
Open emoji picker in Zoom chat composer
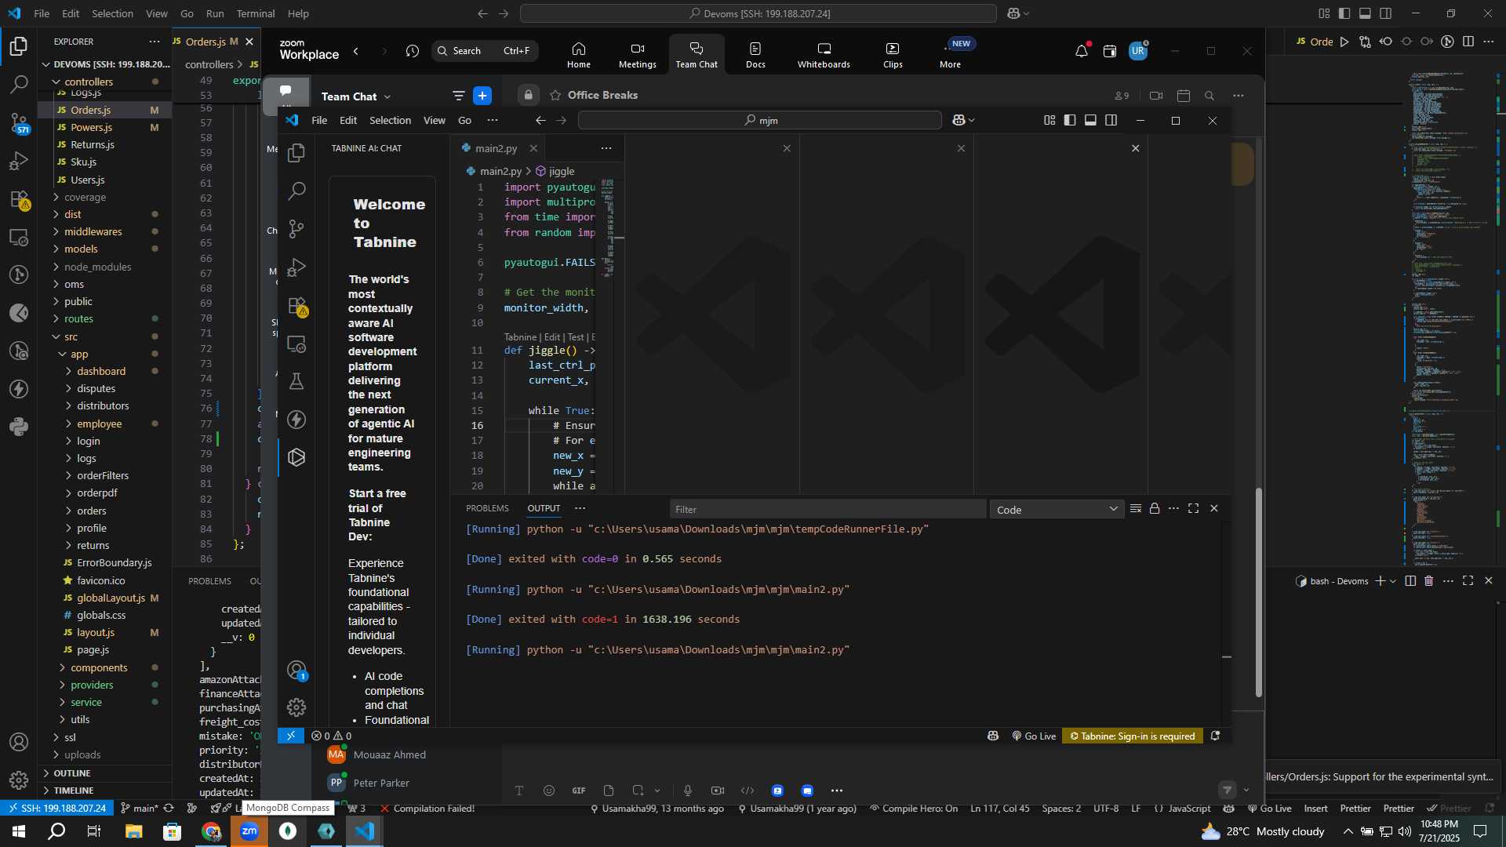pyautogui.click(x=549, y=791)
